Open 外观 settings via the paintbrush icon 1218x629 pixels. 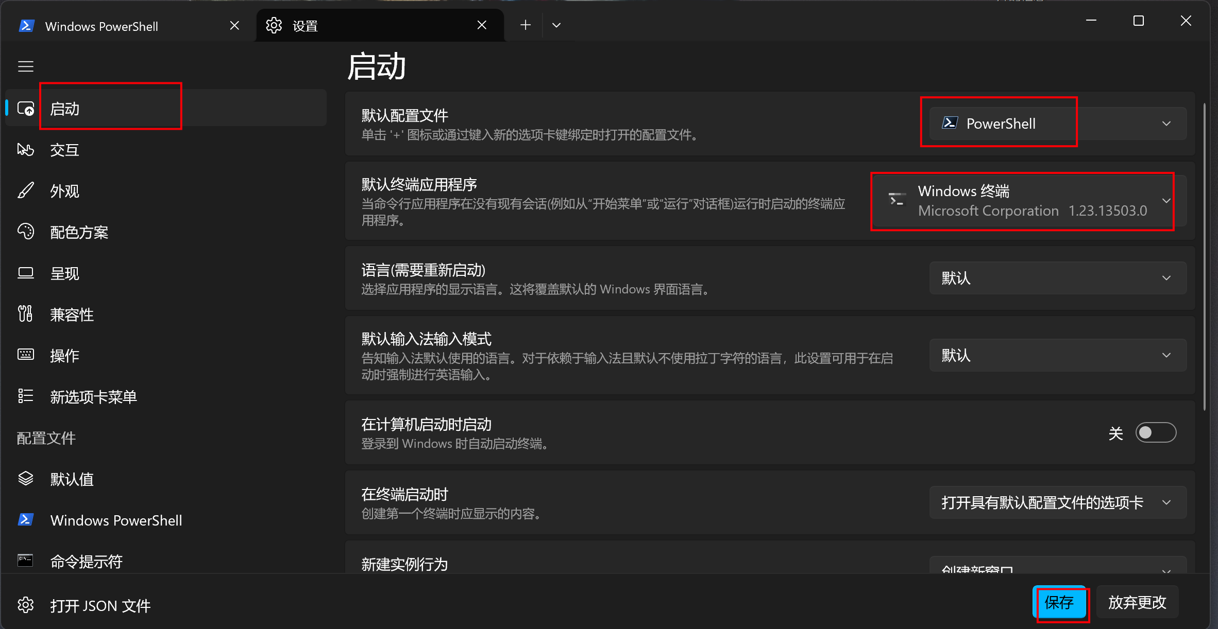[x=25, y=190]
